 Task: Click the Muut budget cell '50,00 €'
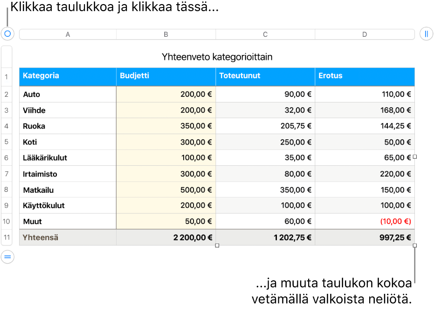tap(166, 221)
